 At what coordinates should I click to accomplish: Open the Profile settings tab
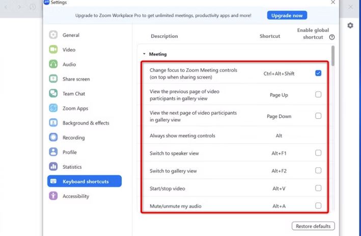point(85,152)
